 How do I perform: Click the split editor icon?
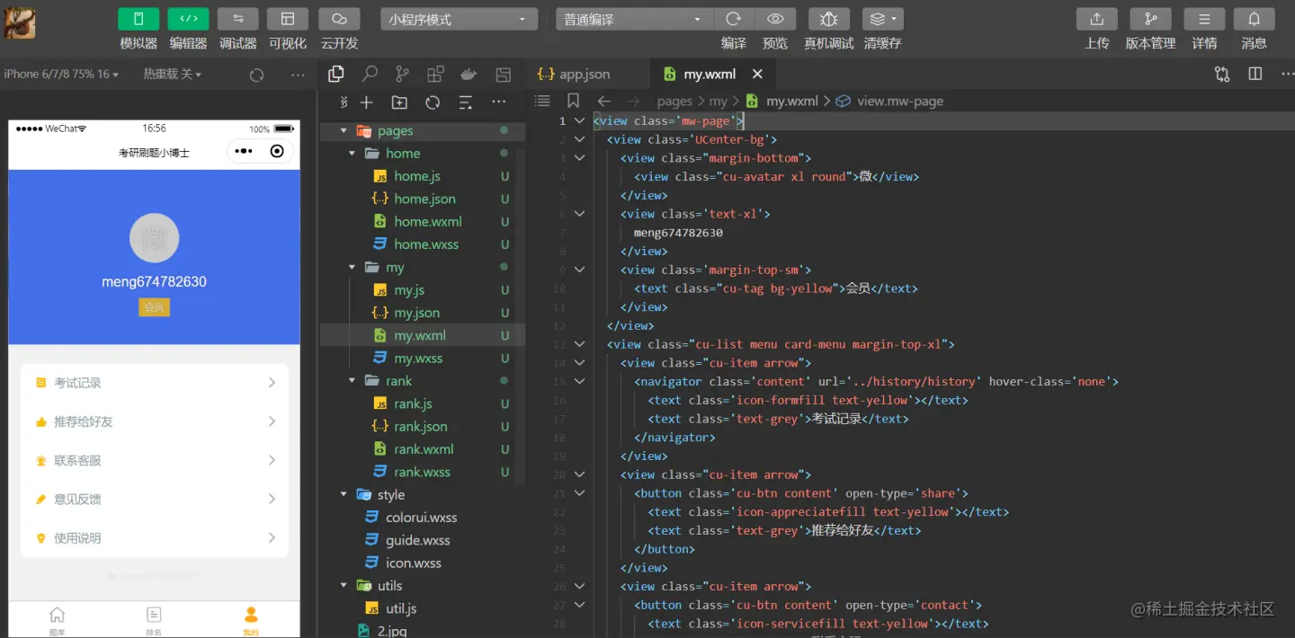1255,75
